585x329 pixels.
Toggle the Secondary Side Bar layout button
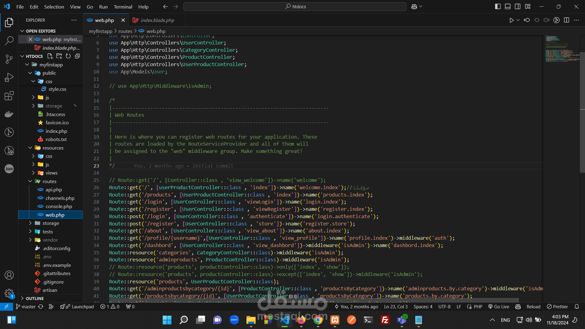[518, 6]
